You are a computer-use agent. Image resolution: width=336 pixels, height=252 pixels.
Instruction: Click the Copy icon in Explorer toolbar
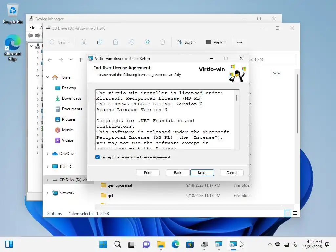(100, 42)
